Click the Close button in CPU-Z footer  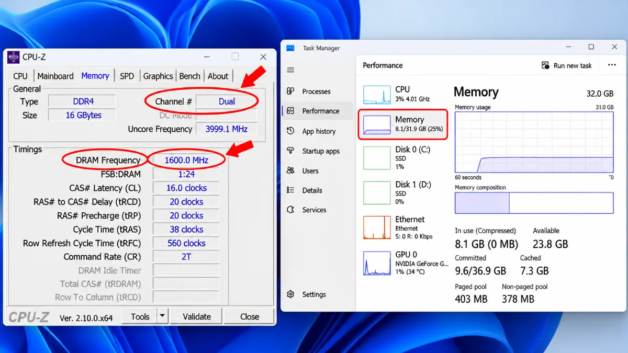pos(250,316)
